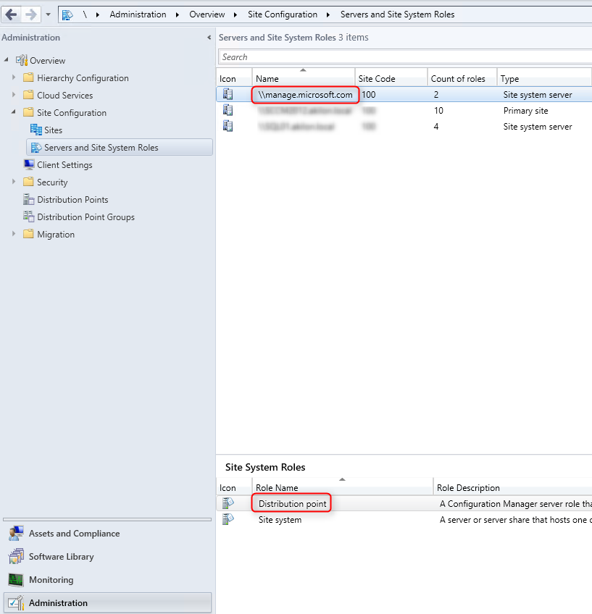Screen dimensions: 592x614
Task: Select the Site system server row with 4 roles
Action: point(404,127)
